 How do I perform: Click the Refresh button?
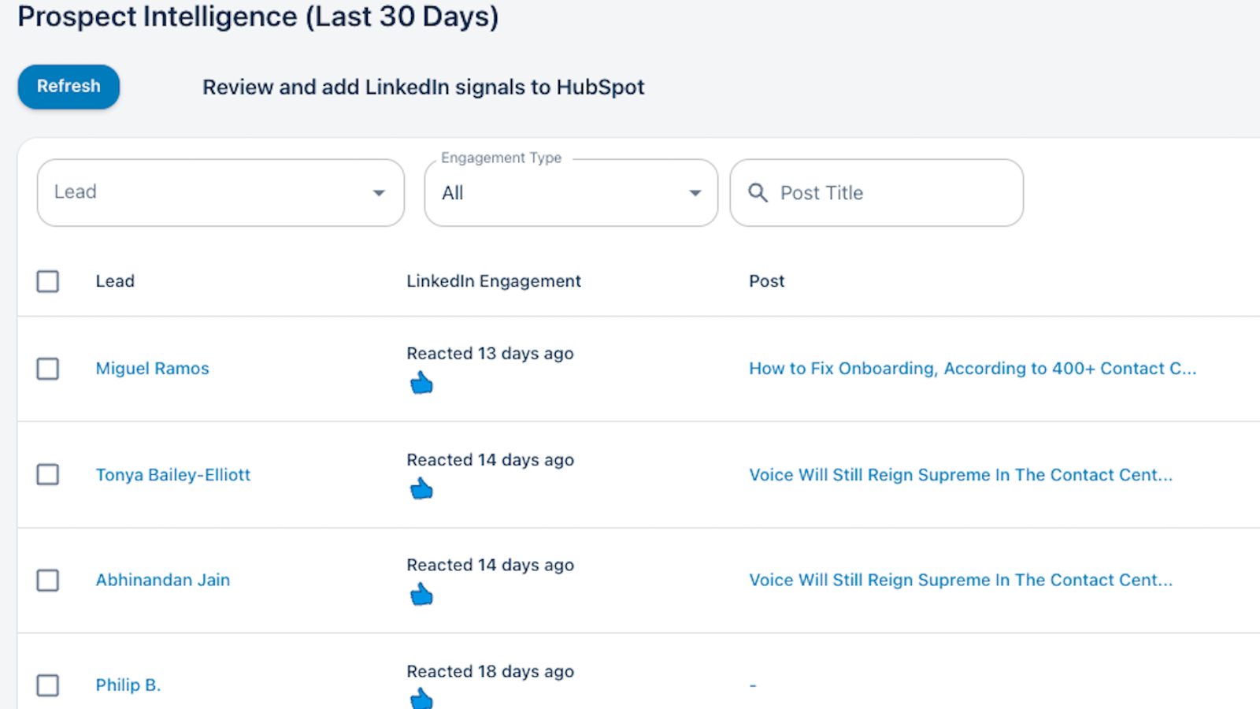[69, 87]
